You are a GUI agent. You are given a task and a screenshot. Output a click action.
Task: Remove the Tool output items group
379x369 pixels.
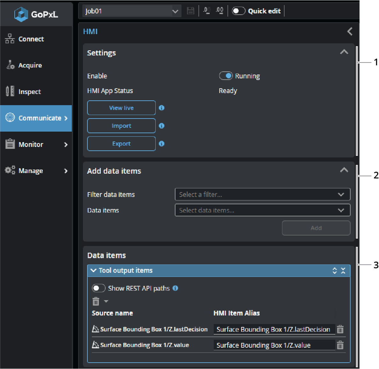coord(343,271)
